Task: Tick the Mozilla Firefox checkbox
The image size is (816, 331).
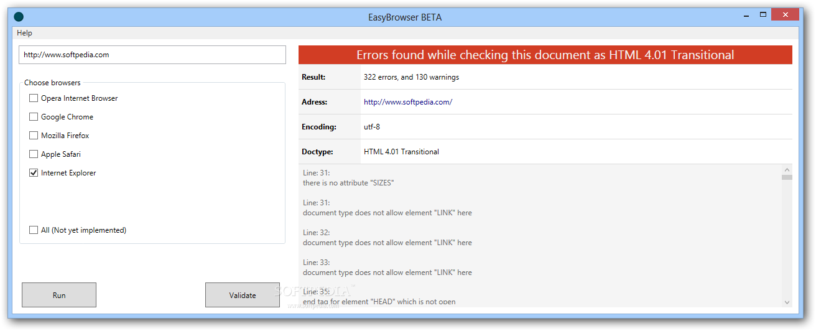Action: click(34, 136)
